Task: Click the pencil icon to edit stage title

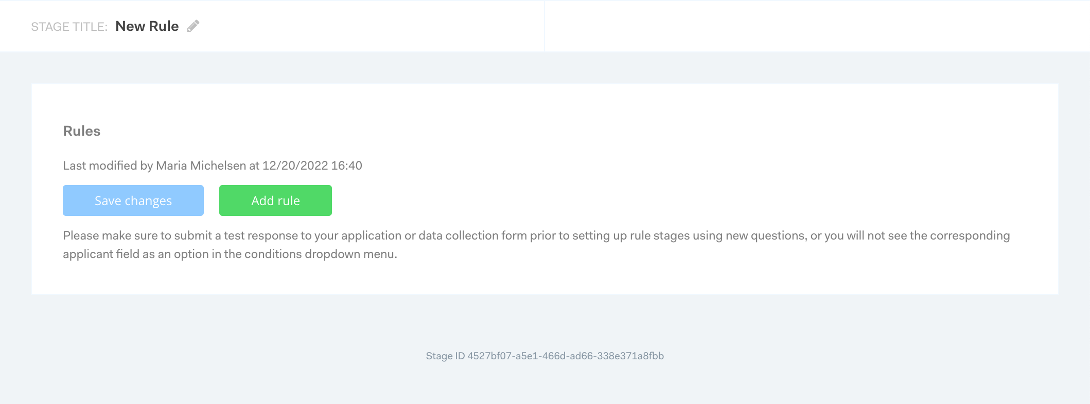Action: point(193,26)
